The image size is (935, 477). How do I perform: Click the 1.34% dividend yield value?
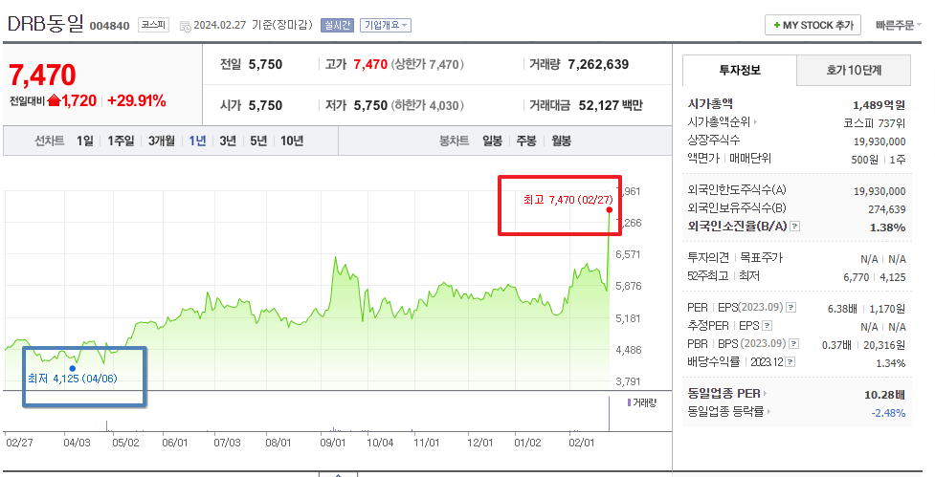(891, 363)
